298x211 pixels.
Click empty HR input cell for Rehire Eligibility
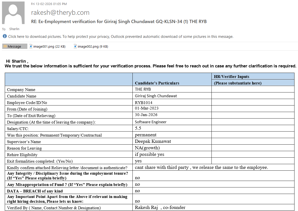pyautogui.click(x=253, y=154)
